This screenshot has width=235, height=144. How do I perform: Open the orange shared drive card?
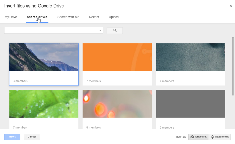[117, 64]
